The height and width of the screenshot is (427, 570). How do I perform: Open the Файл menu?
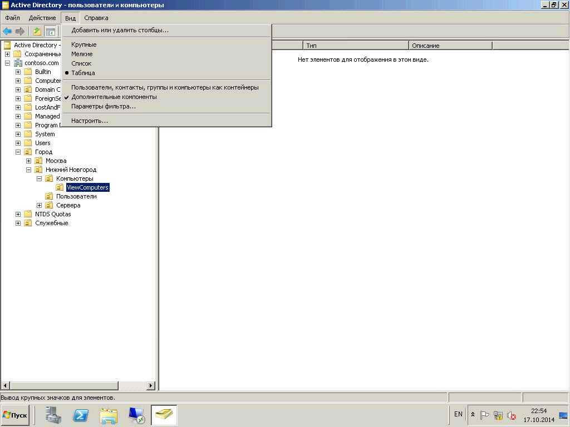[x=12, y=18]
